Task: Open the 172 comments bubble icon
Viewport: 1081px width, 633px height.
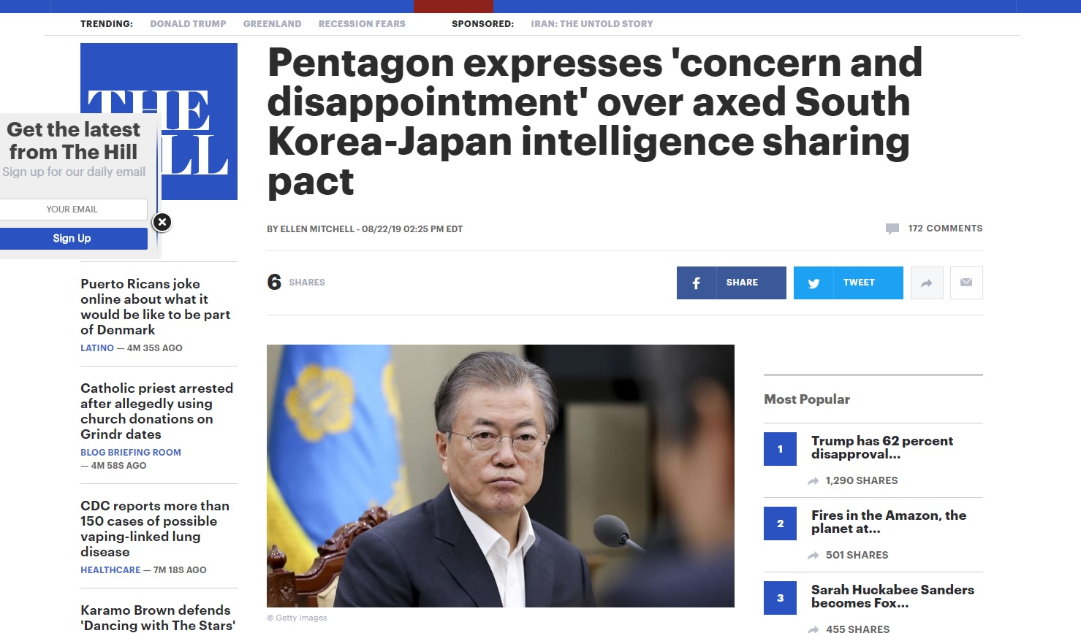Action: (x=892, y=229)
